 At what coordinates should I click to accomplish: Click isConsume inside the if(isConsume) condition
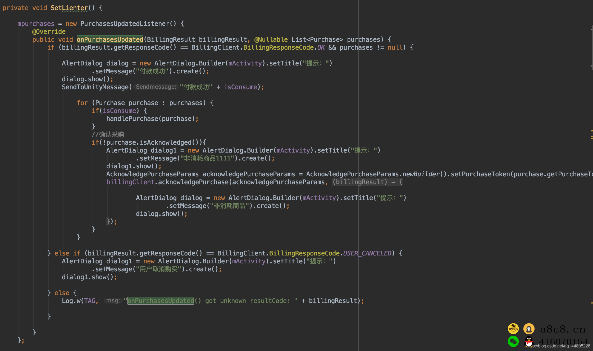(x=119, y=111)
